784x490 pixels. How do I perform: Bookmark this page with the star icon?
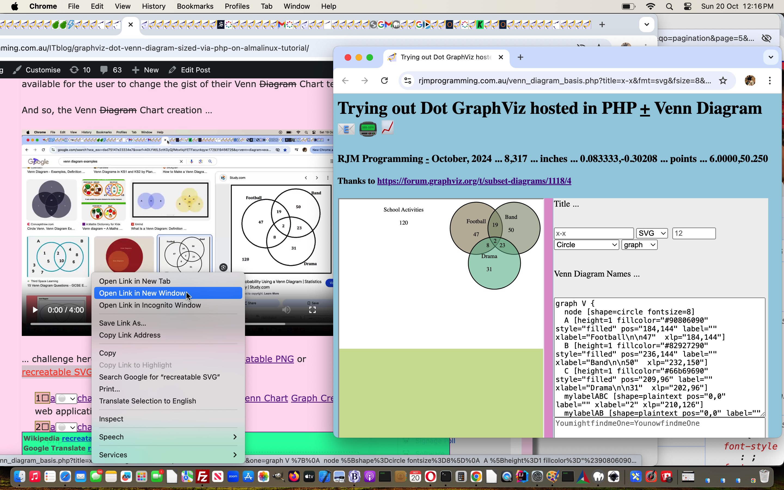[x=723, y=81]
